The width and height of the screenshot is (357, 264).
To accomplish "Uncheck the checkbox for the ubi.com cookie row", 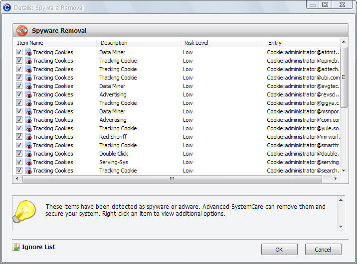I will coord(19,78).
